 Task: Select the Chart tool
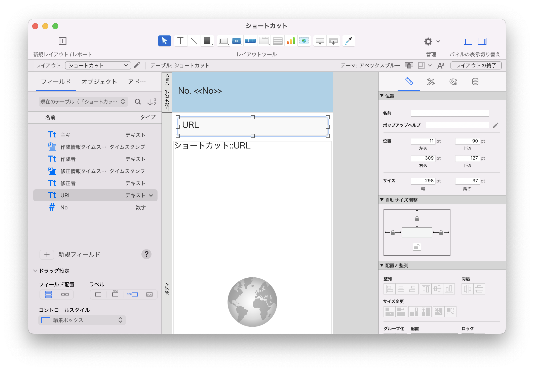point(291,41)
